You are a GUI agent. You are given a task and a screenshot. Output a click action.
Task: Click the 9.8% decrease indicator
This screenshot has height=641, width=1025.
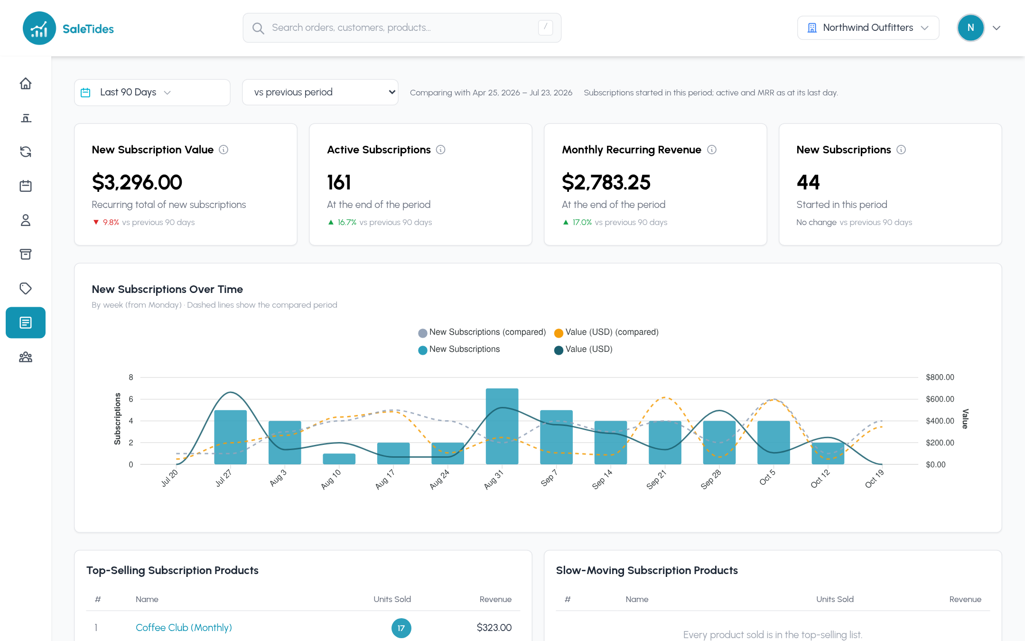(x=106, y=222)
